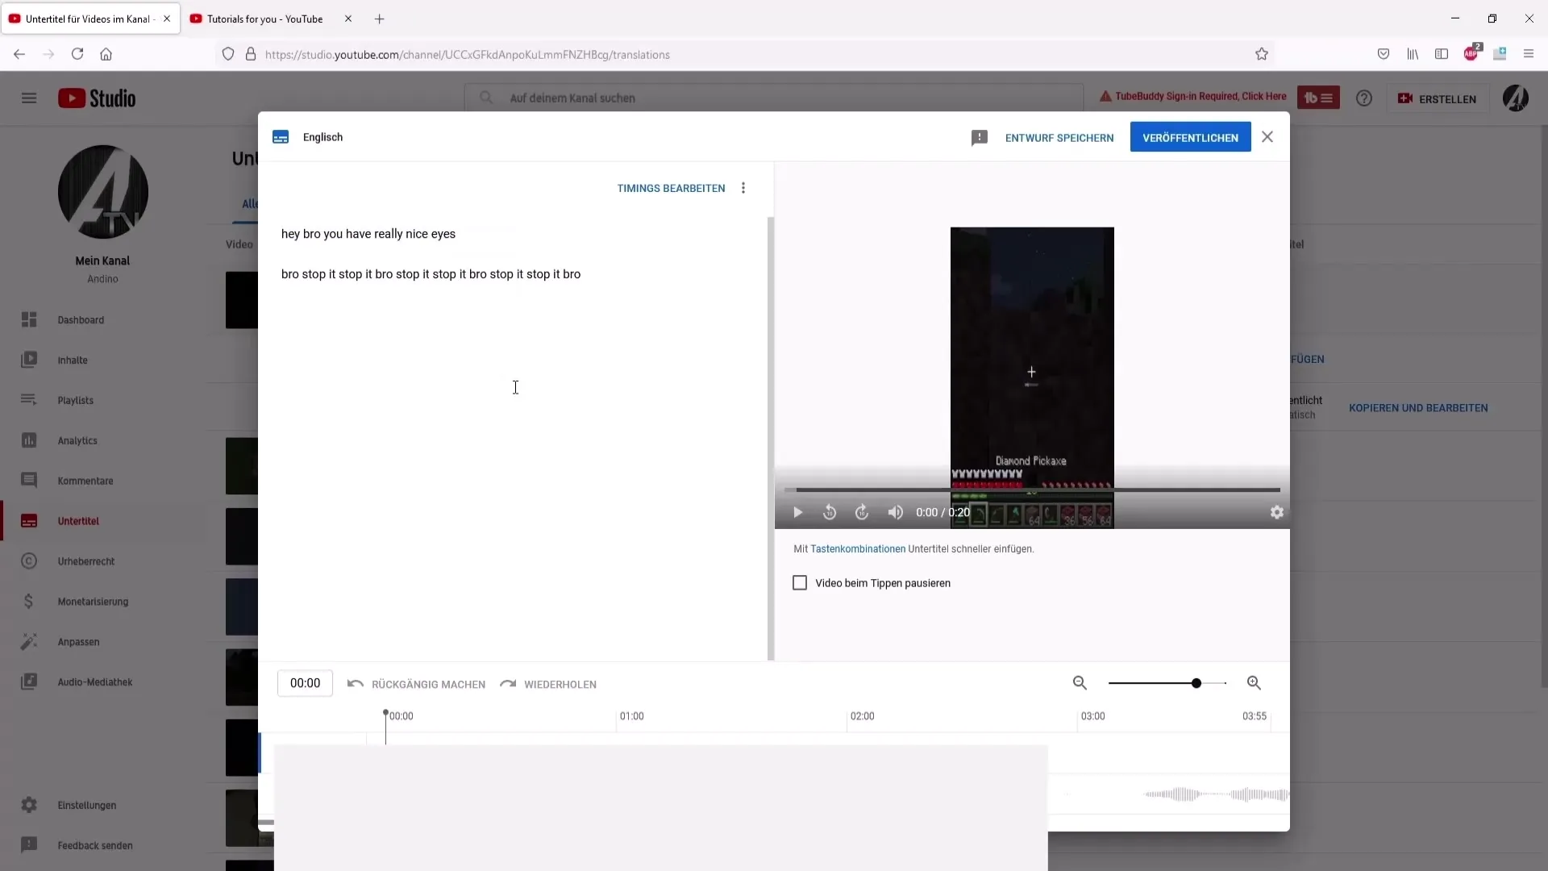Click the more options vertical dots icon
Image resolution: width=1548 pixels, height=871 pixels.
pyautogui.click(x=744, y=188)
